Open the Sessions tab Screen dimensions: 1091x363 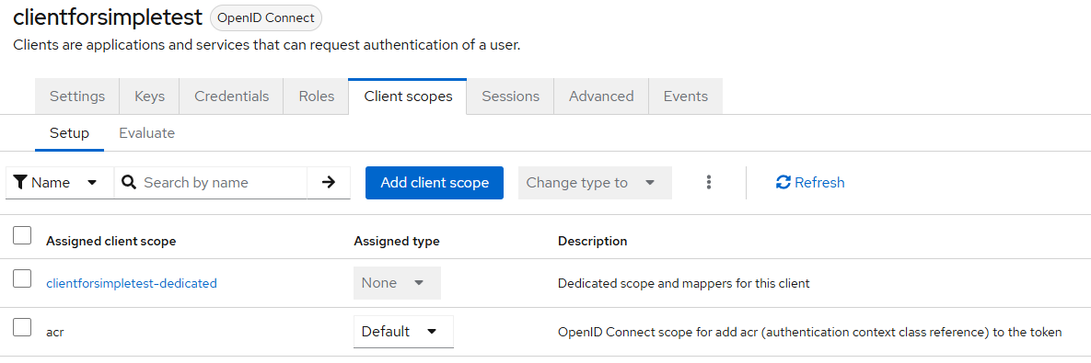point(511,96)
